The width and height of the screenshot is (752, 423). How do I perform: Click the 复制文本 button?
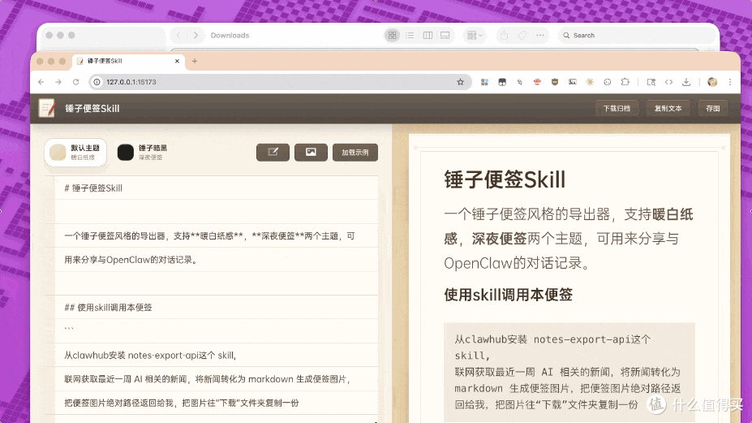click(x=668, y=109)
